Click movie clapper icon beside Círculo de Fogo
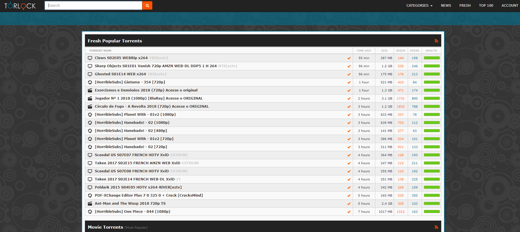 pyautogui.click(x=90, y=107)
